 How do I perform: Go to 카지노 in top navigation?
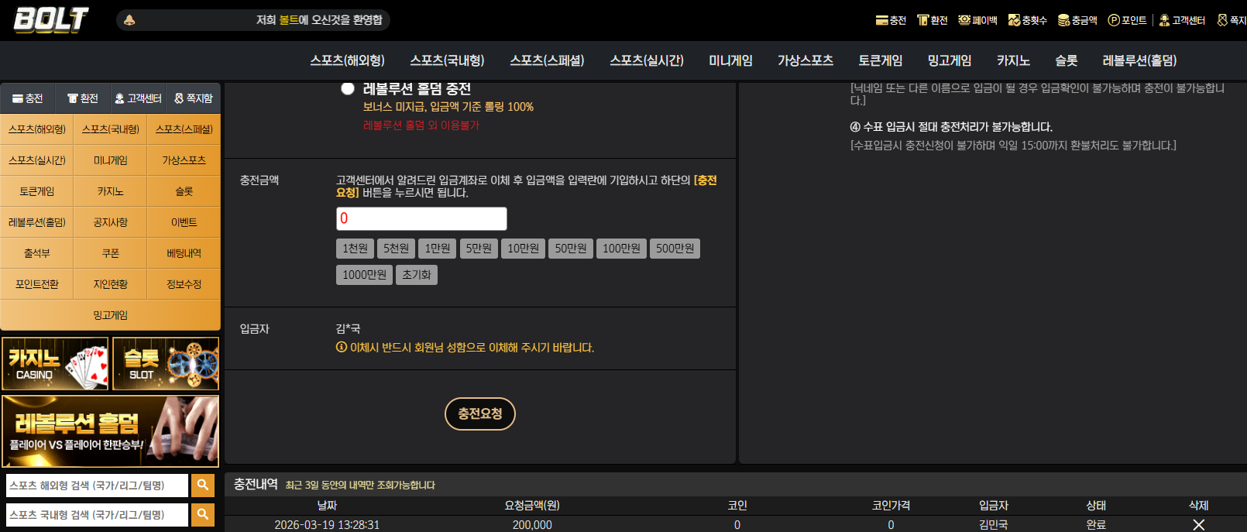1013,60
